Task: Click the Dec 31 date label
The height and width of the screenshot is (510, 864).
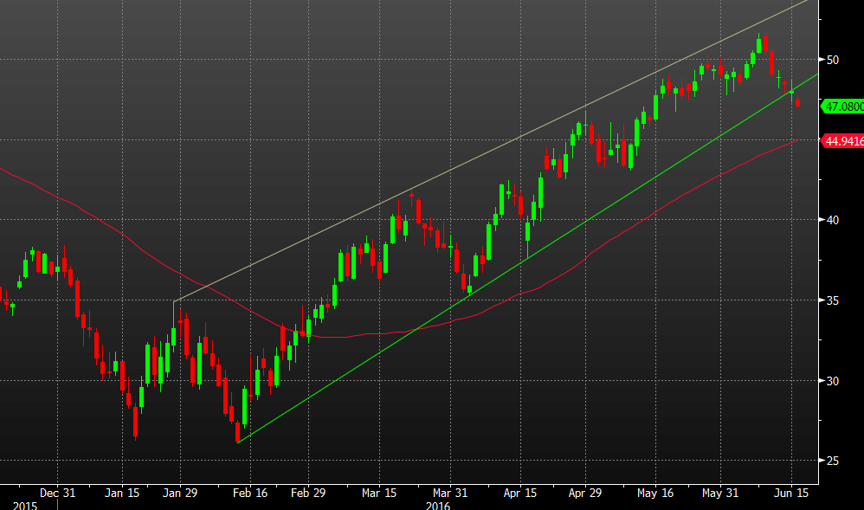Action: click(57, 493)
